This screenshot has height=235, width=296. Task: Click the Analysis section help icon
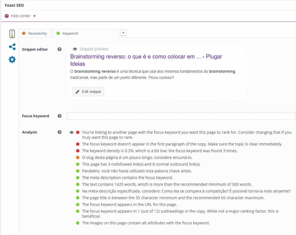pyautogui.click(x=59, y=132)
